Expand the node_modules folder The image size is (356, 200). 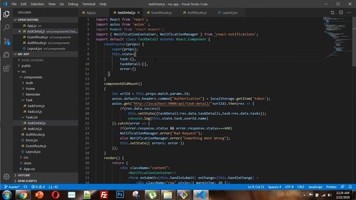coord(32,60)
